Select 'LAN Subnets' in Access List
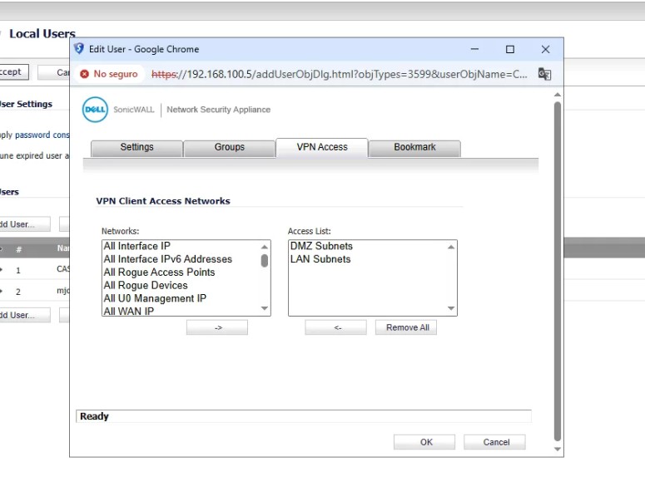The height and width of the screenshot is (501, 645). (320, 259)
